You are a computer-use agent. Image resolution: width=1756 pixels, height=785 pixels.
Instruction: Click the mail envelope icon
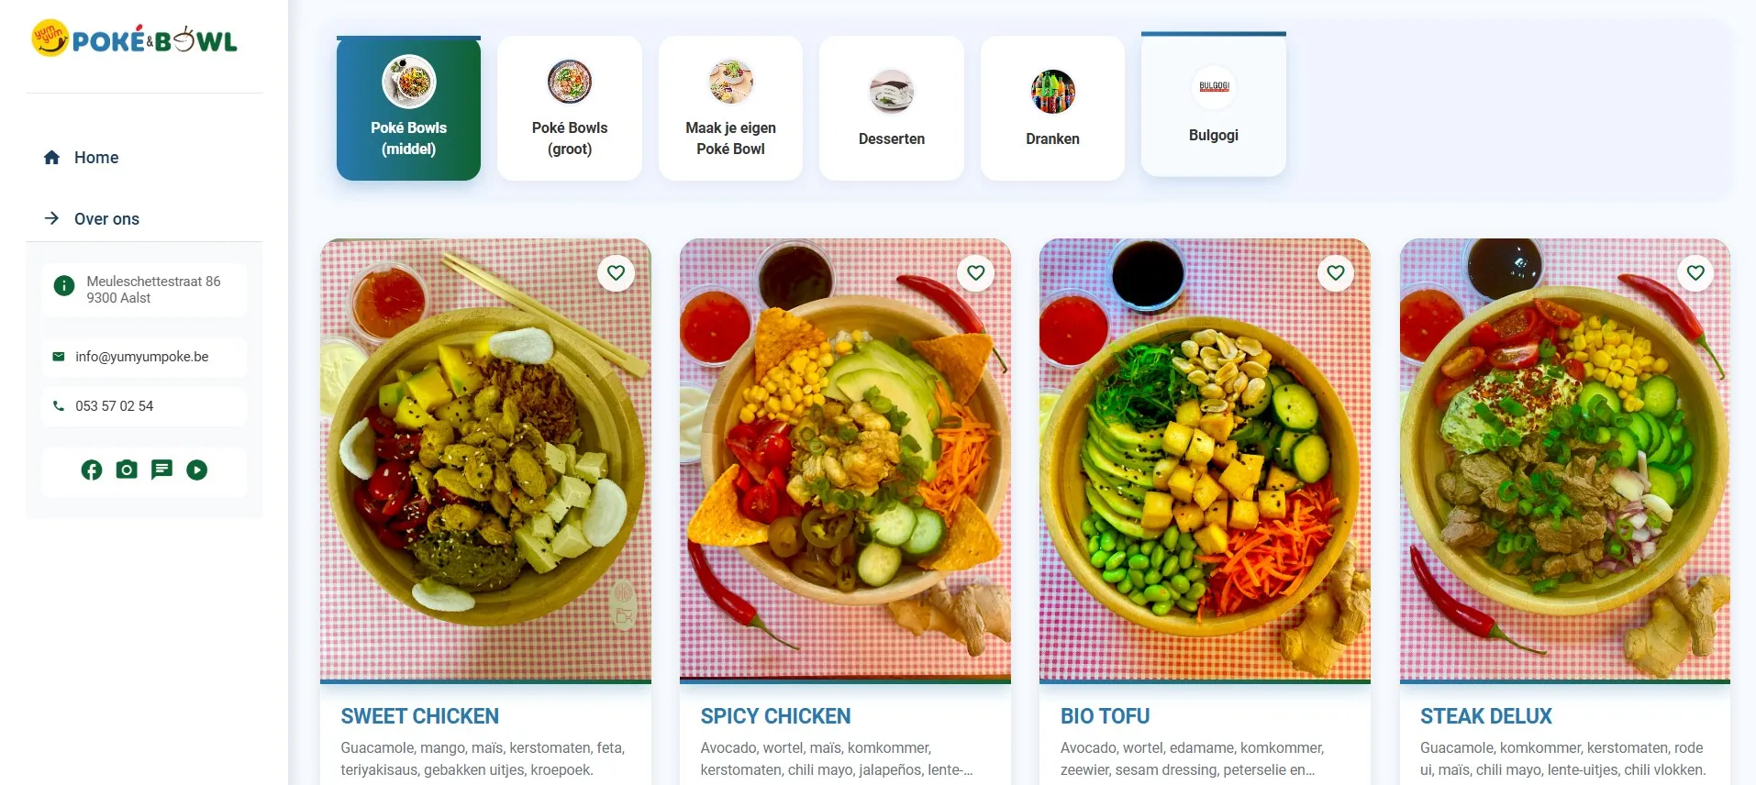click(59, 357)
